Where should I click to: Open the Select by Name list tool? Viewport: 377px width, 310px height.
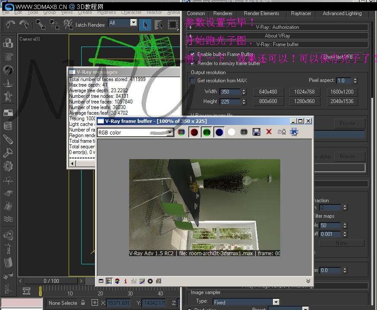[158, 25]
